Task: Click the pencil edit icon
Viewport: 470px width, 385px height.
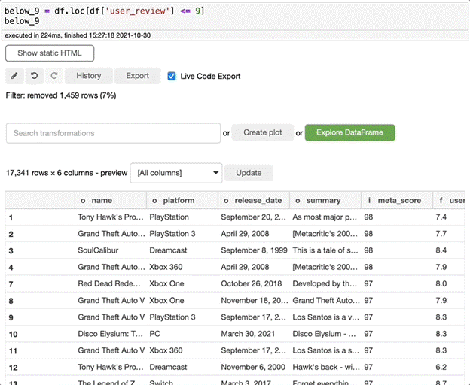Action: [15, 76]
